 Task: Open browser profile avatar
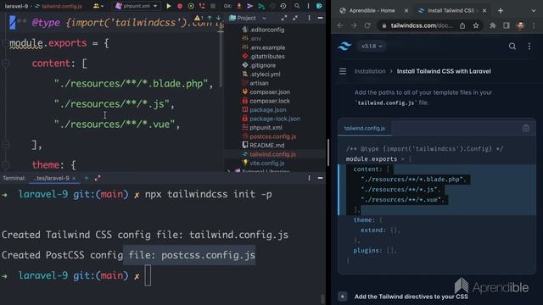[x=520, y=25]
